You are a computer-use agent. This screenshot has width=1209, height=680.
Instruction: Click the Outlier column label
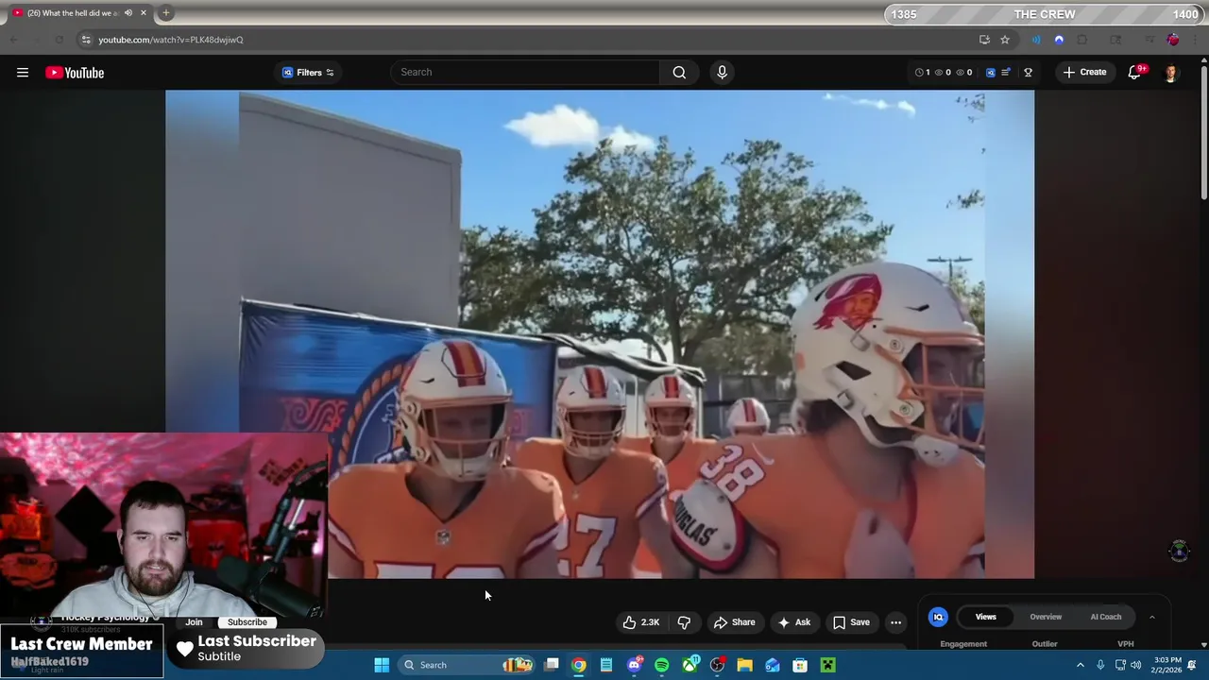click(x=1045, y=644)
